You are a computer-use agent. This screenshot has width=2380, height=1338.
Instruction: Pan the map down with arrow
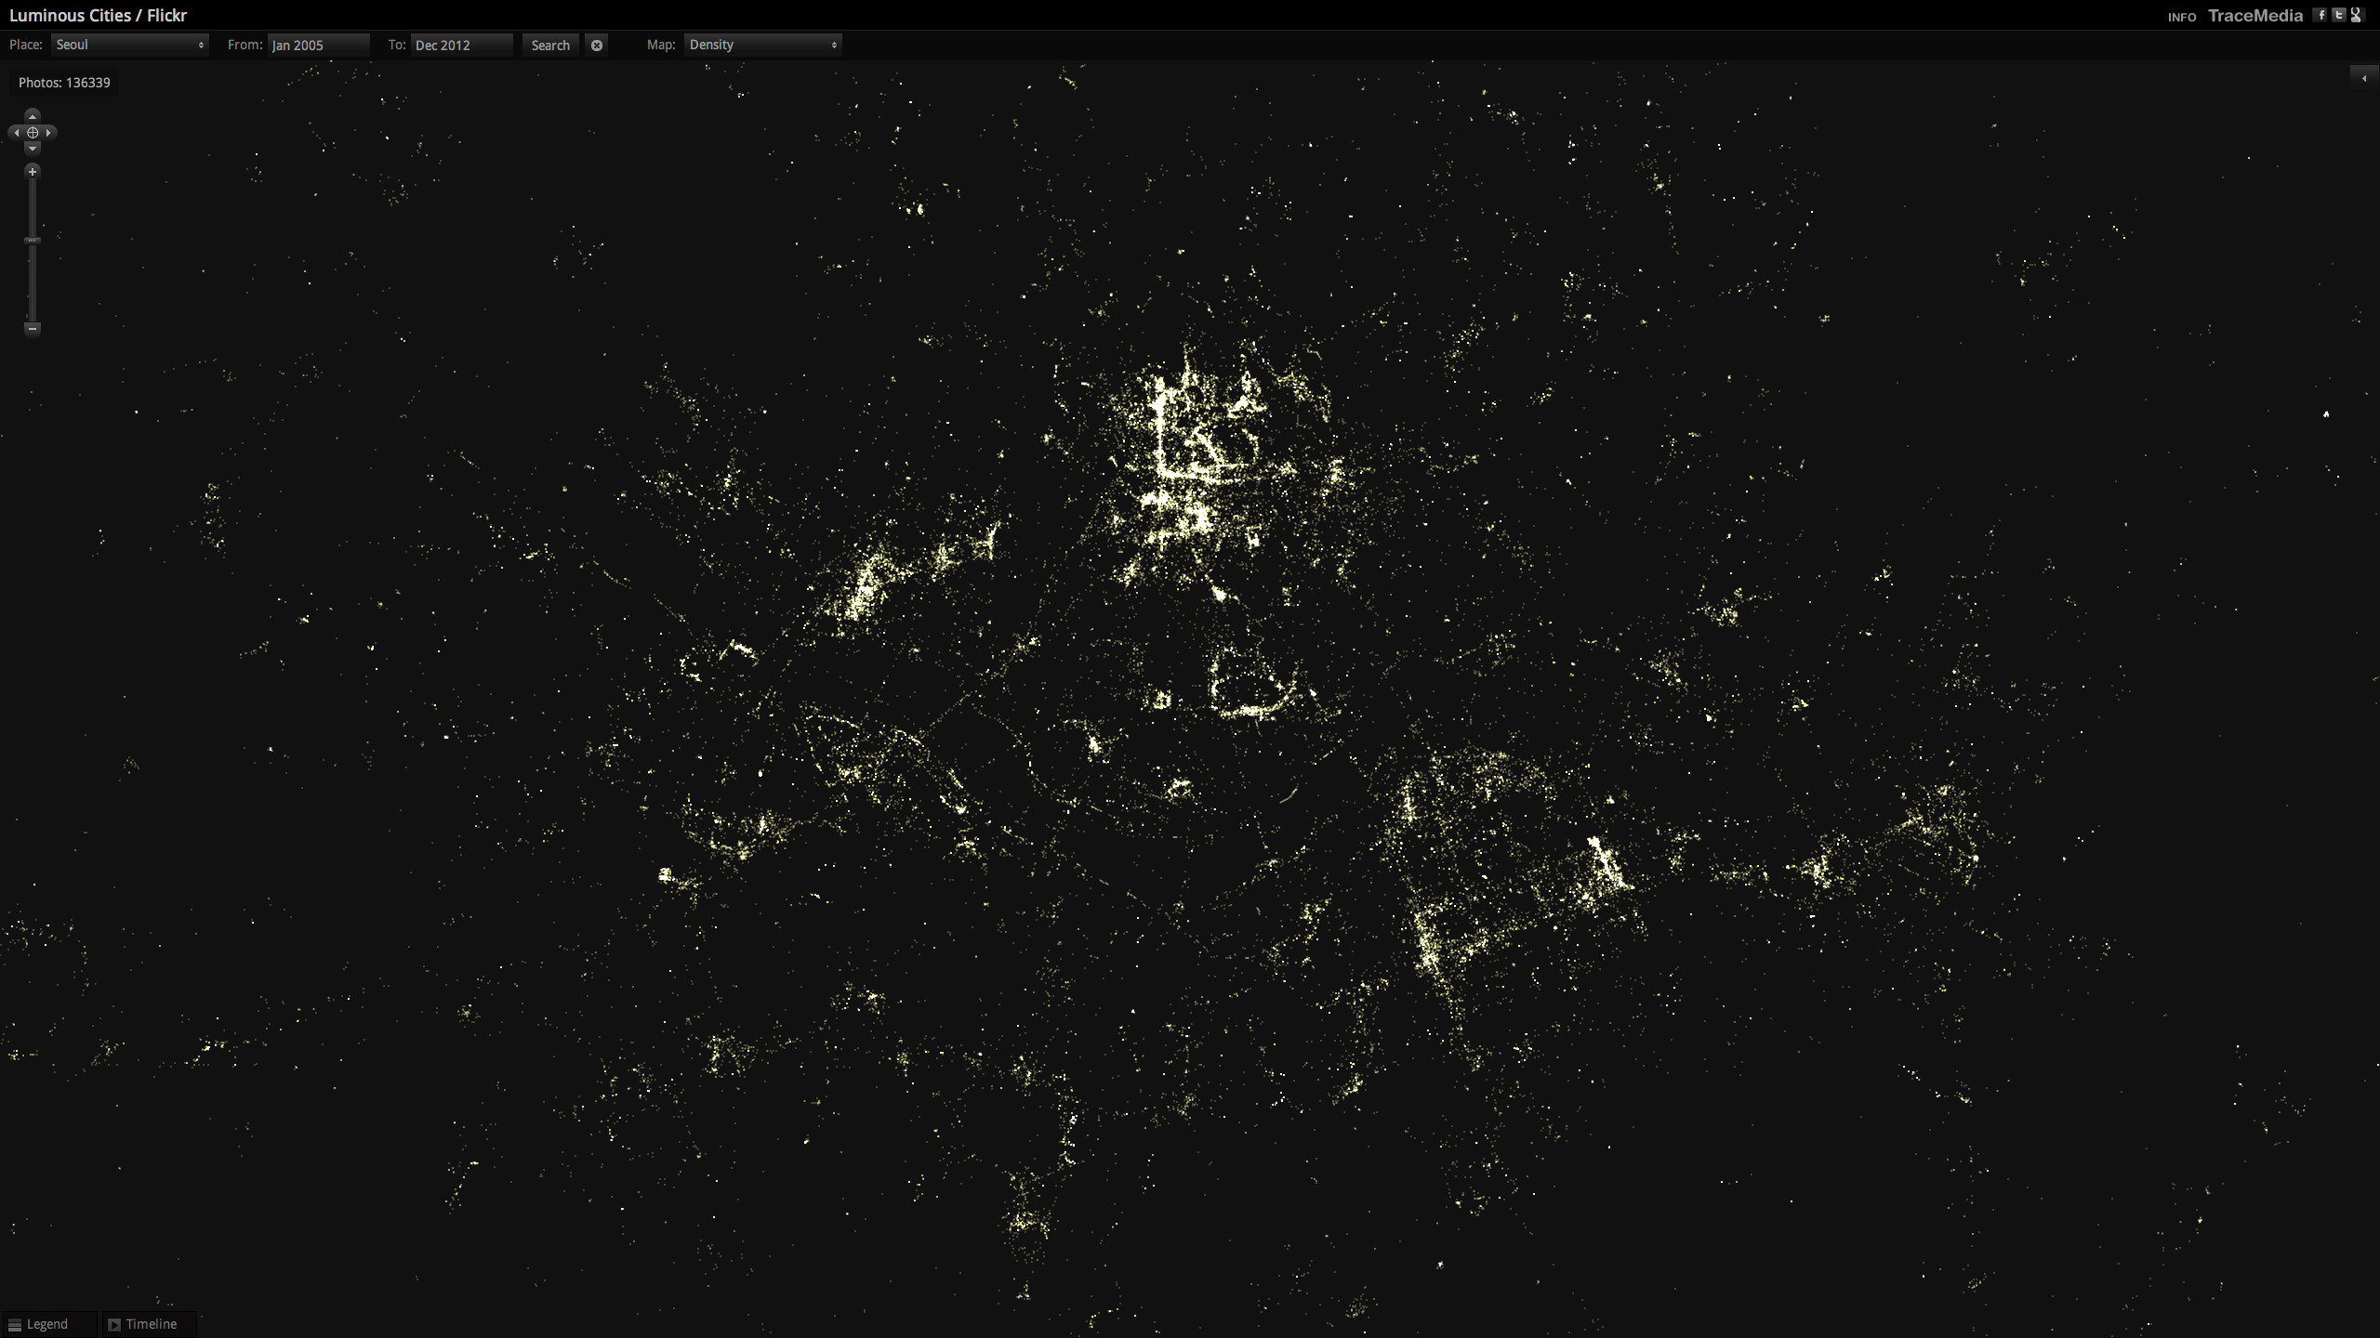point(33,149)
